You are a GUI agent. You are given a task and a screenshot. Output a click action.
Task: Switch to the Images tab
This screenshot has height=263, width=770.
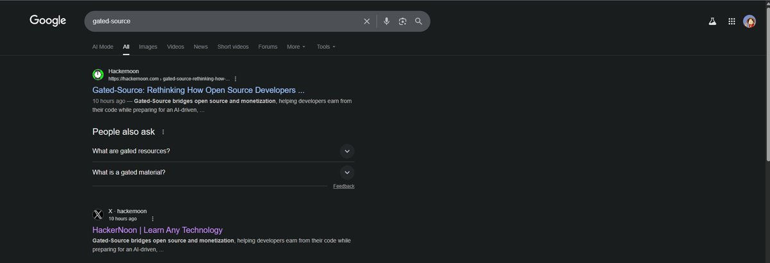(x=148, y=47)
